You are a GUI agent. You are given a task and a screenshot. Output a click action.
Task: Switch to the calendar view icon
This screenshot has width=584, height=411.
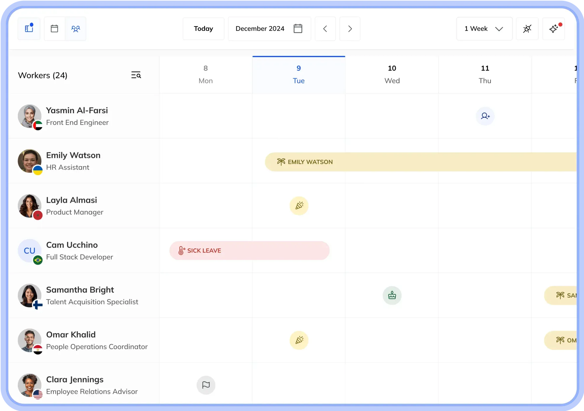(x=54, y=29)
